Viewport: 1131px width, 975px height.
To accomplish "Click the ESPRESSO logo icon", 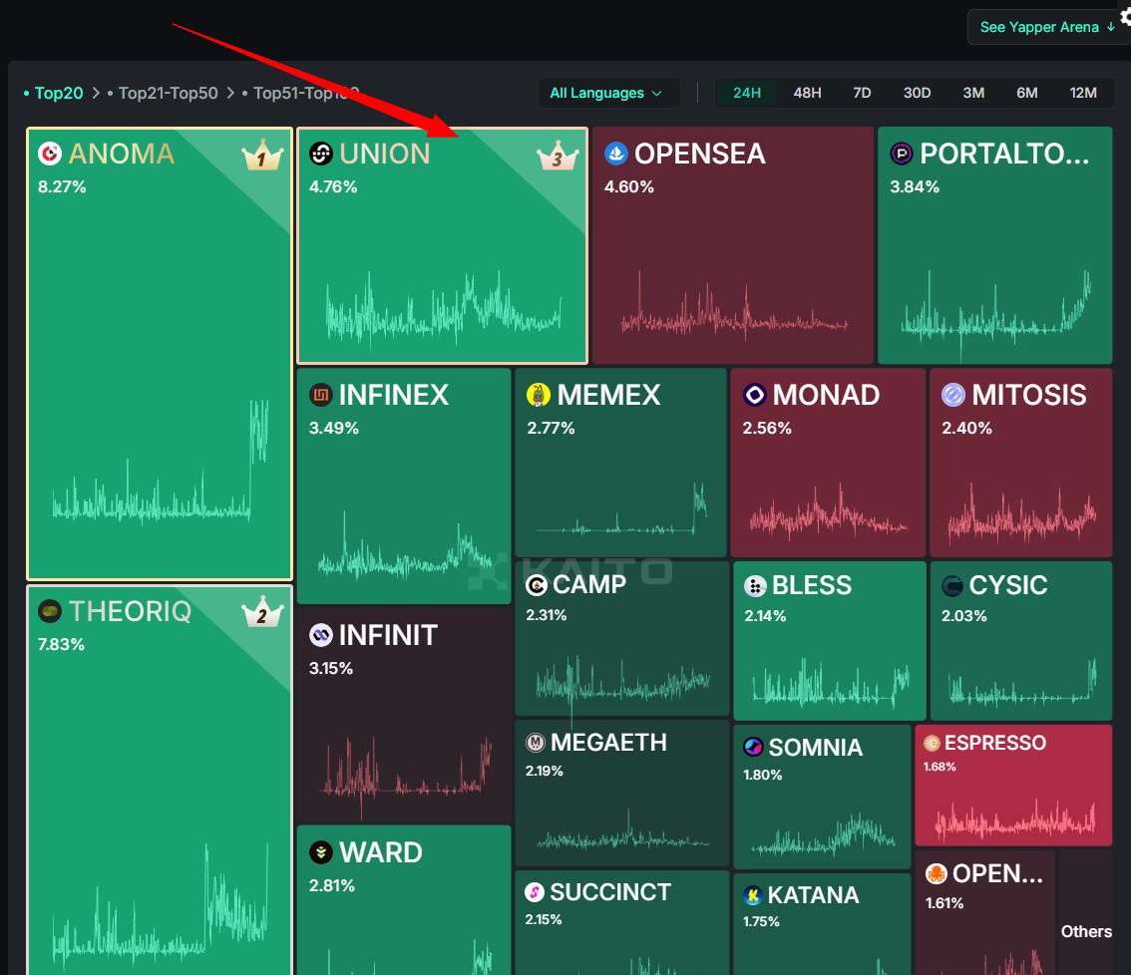I will [x=932, y=743].
